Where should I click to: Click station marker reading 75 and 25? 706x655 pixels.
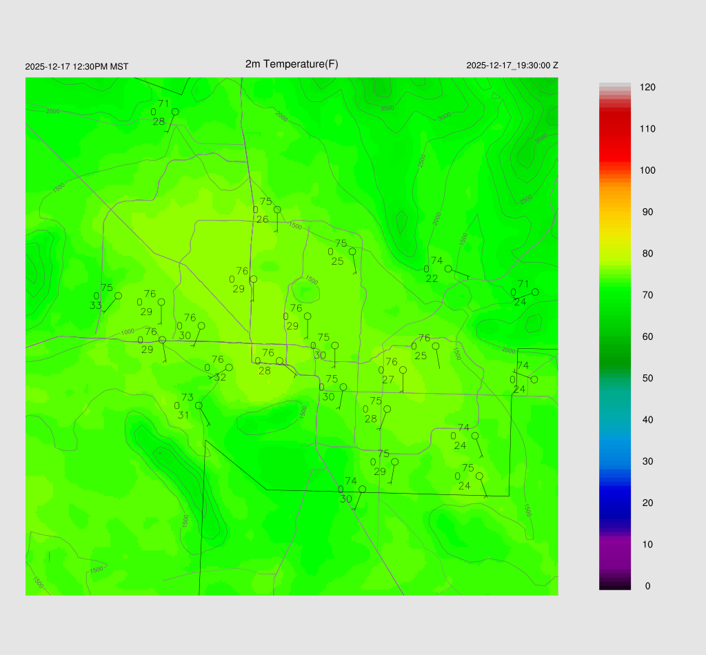(352, 252)
